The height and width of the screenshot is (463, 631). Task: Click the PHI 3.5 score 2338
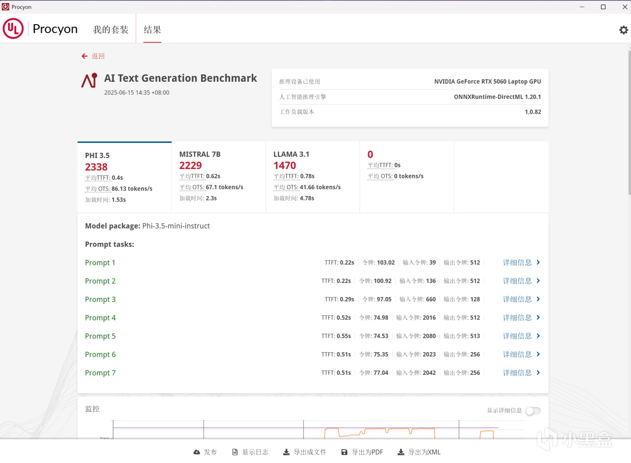coord(96,167)
